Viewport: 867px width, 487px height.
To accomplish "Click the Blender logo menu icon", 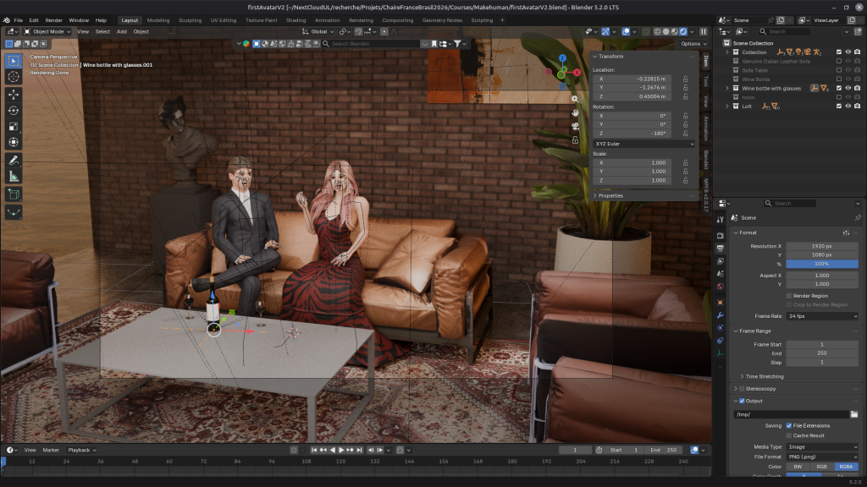I will [7, 20].
